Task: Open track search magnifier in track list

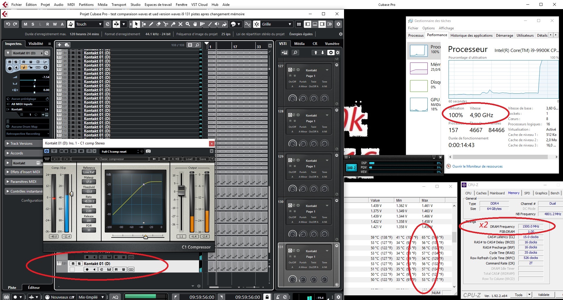Action: [198, 45]
